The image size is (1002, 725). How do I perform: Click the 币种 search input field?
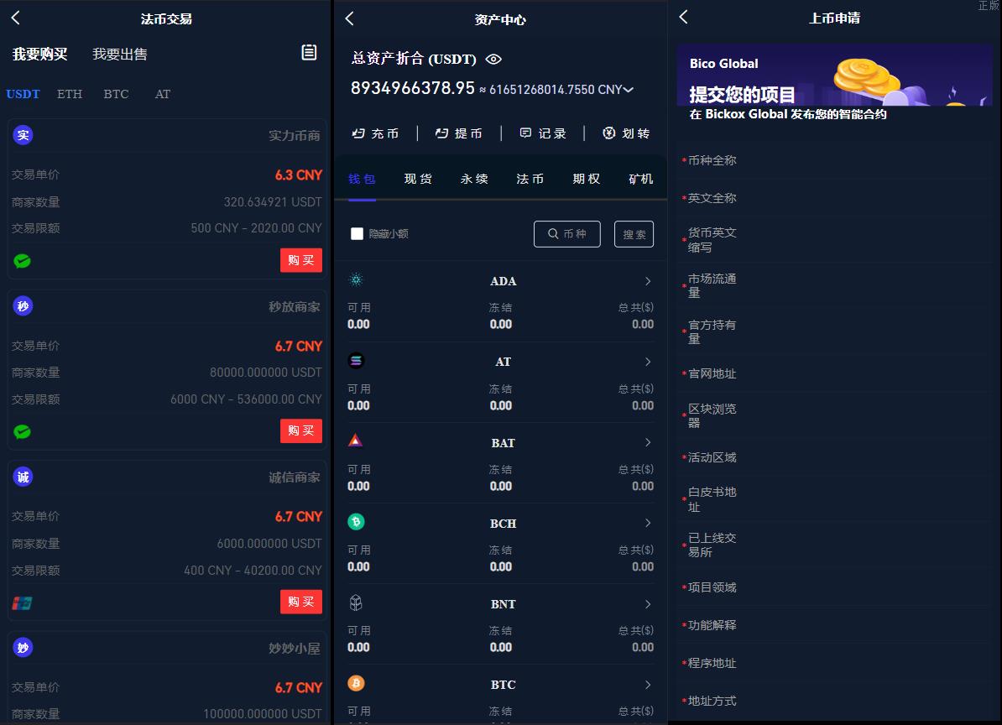567,234
